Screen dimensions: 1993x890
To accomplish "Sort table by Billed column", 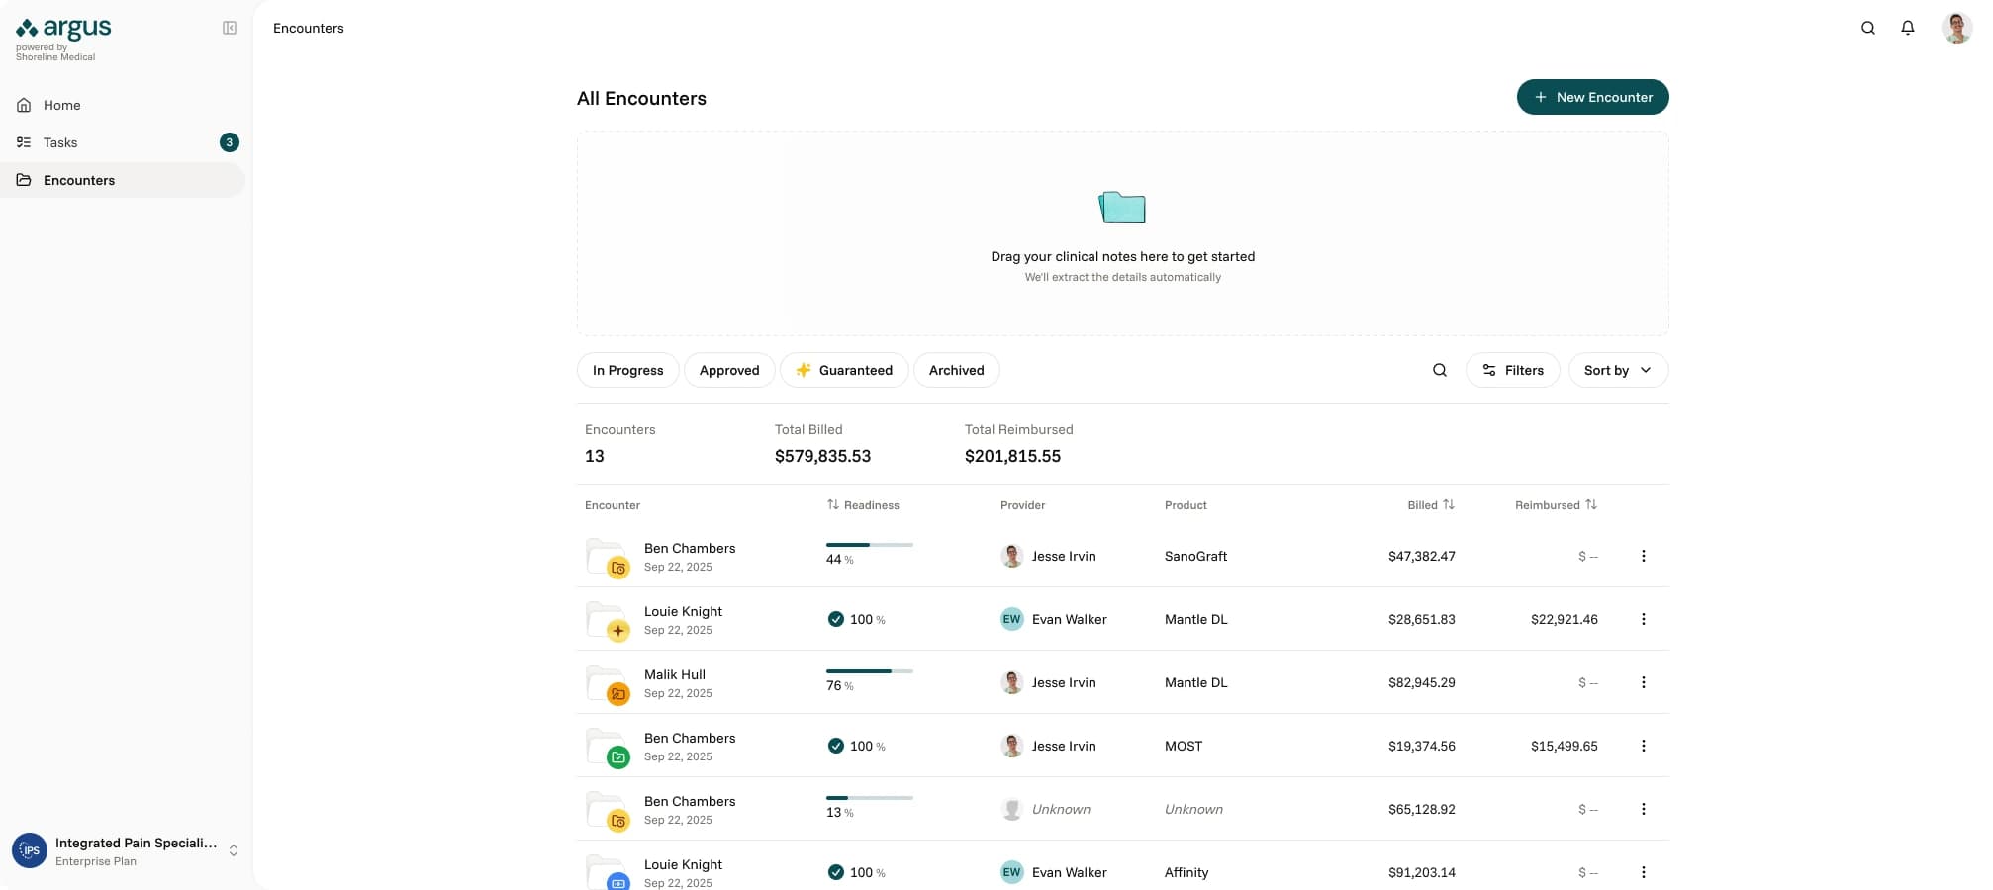I will 1430,505.
